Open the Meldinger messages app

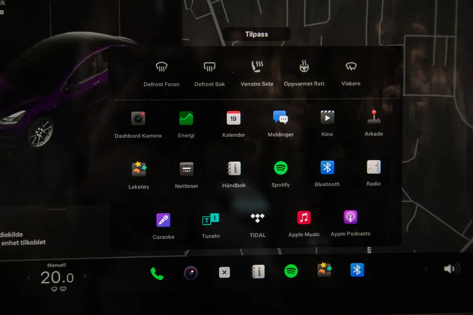(x=281, y=123)
